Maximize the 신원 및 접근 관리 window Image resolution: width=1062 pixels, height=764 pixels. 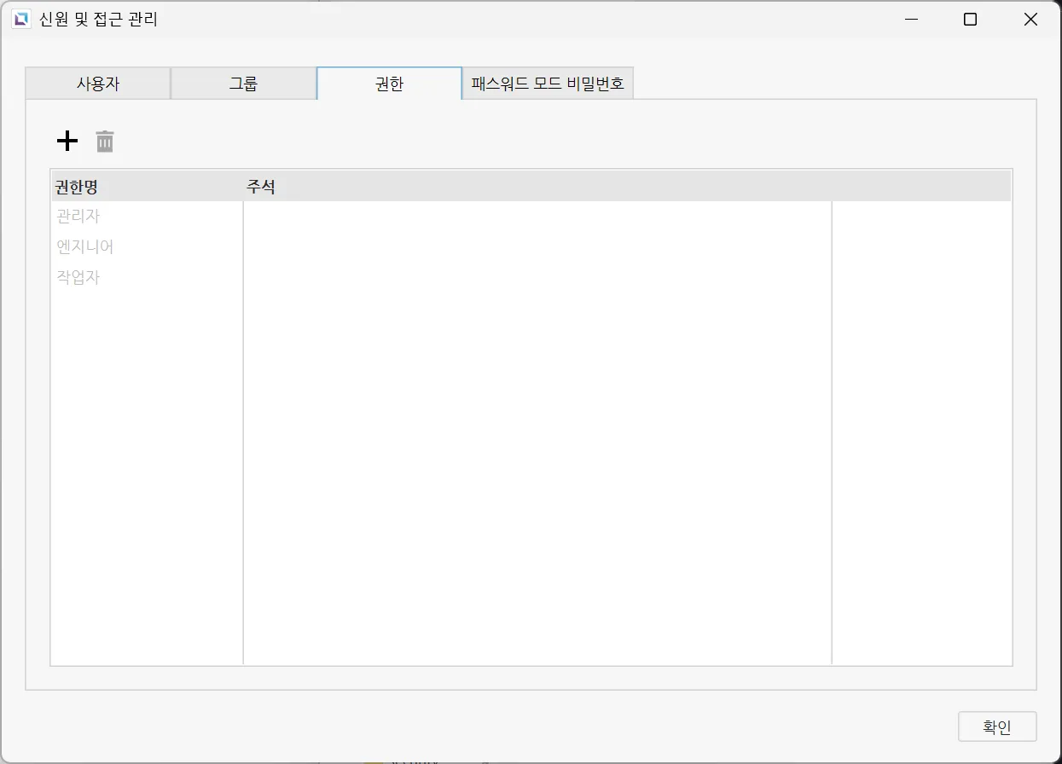point(970,20)
